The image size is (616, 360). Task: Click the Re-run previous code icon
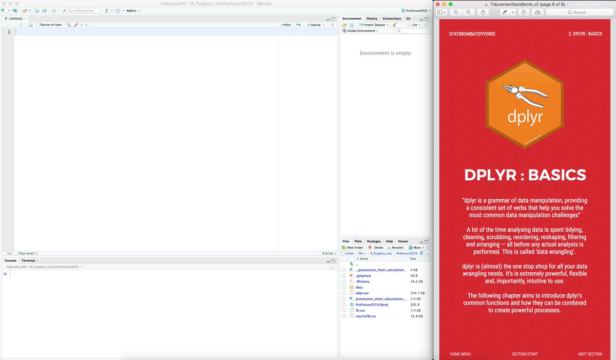298,25
